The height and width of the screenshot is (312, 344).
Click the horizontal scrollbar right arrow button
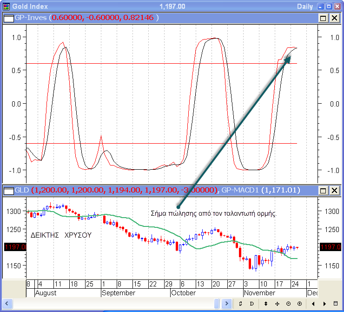coord(226,303)
